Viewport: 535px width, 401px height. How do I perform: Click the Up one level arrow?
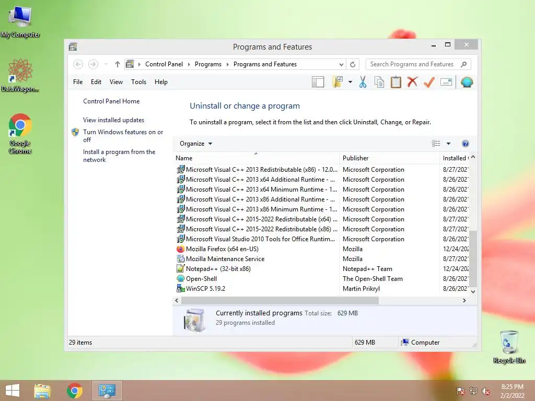(118, 64)
